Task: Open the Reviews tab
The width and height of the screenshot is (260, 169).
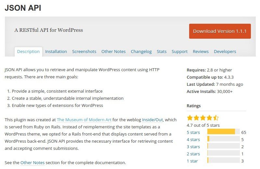Action: tap(201, 52)
